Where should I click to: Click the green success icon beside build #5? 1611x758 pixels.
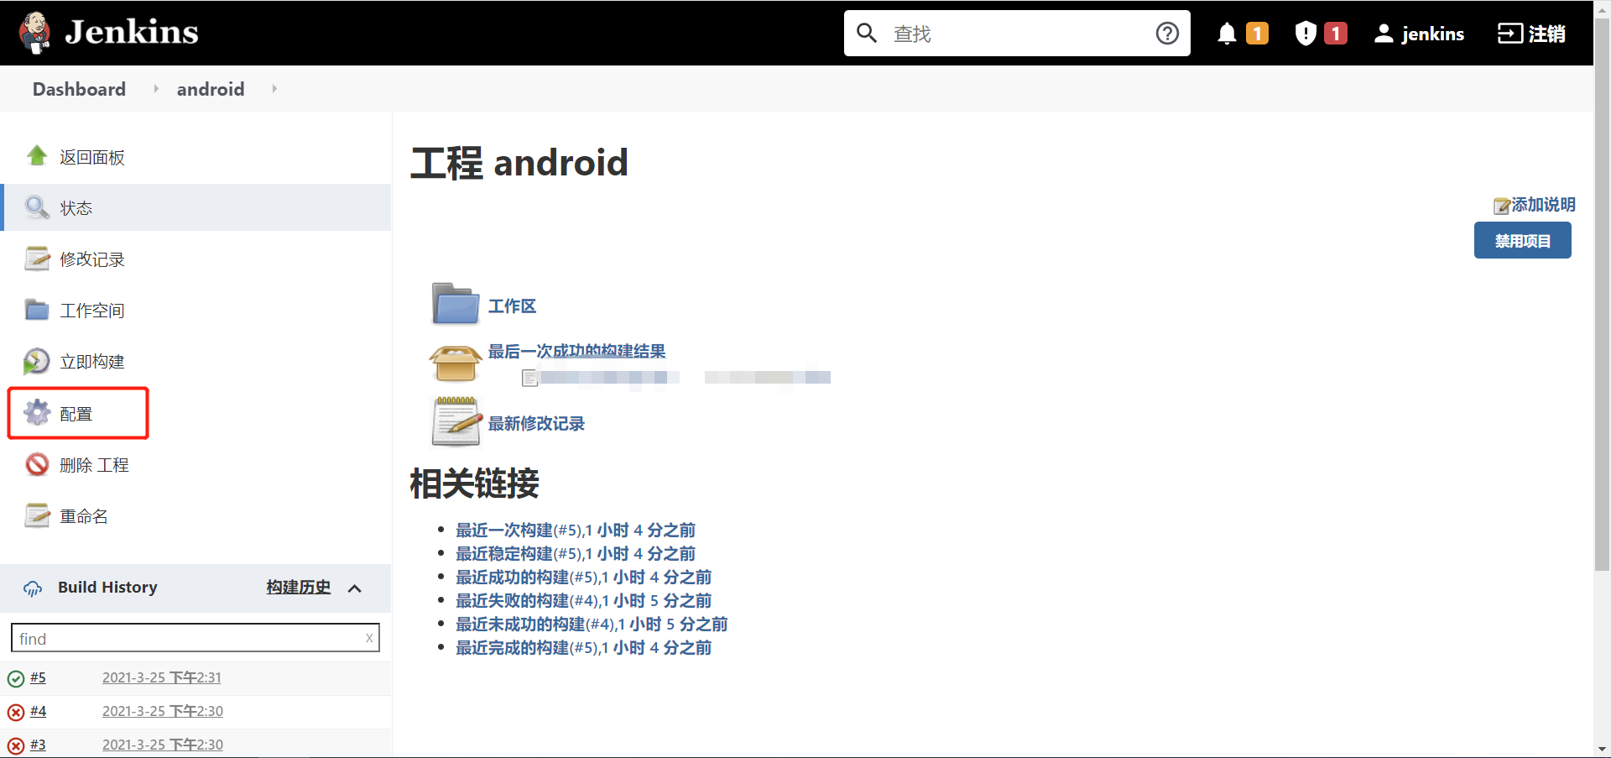point(16,677)
